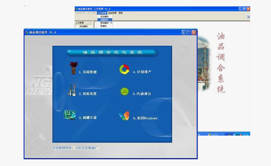Open the 油罐计量 tank equipment icon
Viewport: 271px width, 166px height.
click(70, 115)
